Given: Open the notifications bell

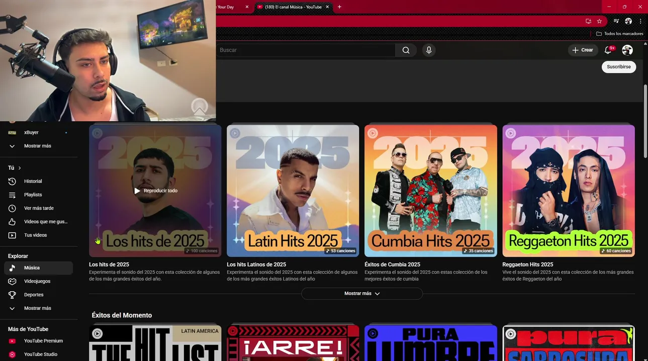Looking at the screenshot, I should (608, 50).
